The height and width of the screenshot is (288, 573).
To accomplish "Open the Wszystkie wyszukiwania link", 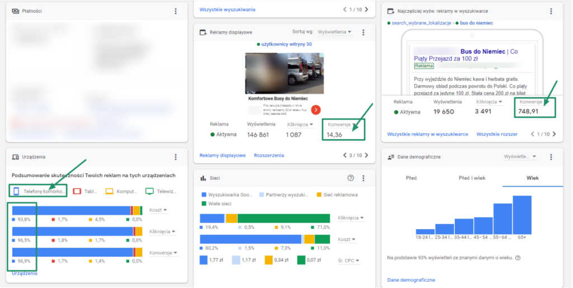I will [227, 10].
